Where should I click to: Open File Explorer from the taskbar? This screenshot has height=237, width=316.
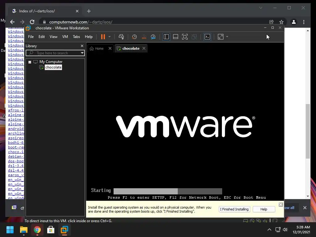pos(23,230)
